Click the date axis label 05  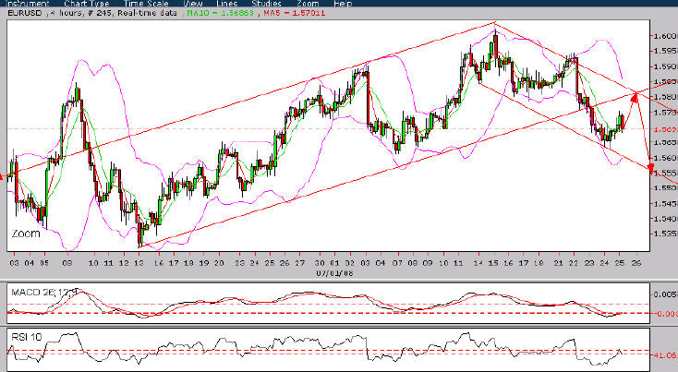[43, 263]
